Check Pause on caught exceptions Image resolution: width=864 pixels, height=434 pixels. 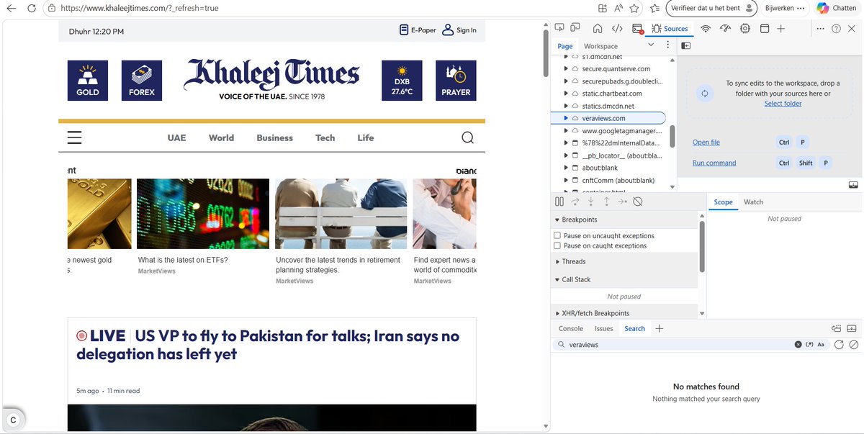[x=557, y=245]
